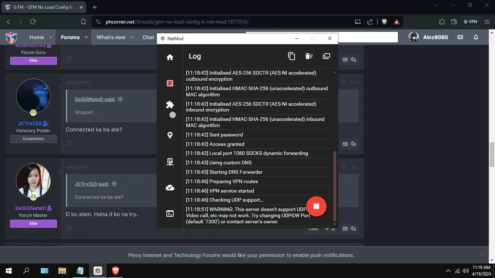Open File Explorer from the taskbar
The image size is (495, 278).
pyautogui.click(x=62, y=271)
